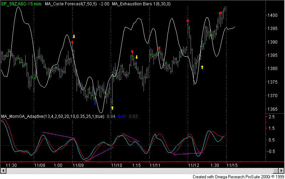Image resolution: width=285 pixels, height=179 pixels.
Task: Click the 1.5 oscillator axis label
Action: tap(271, 128)
